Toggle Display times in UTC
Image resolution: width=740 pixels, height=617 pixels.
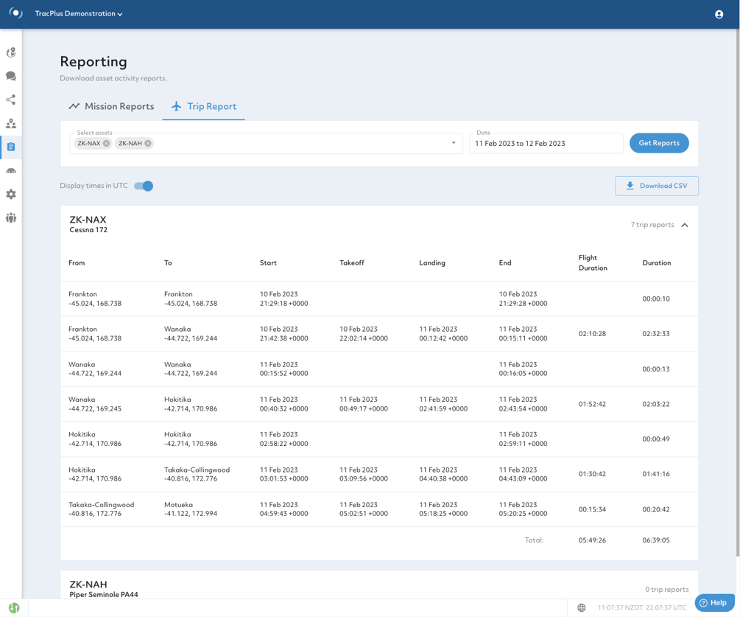144,186
